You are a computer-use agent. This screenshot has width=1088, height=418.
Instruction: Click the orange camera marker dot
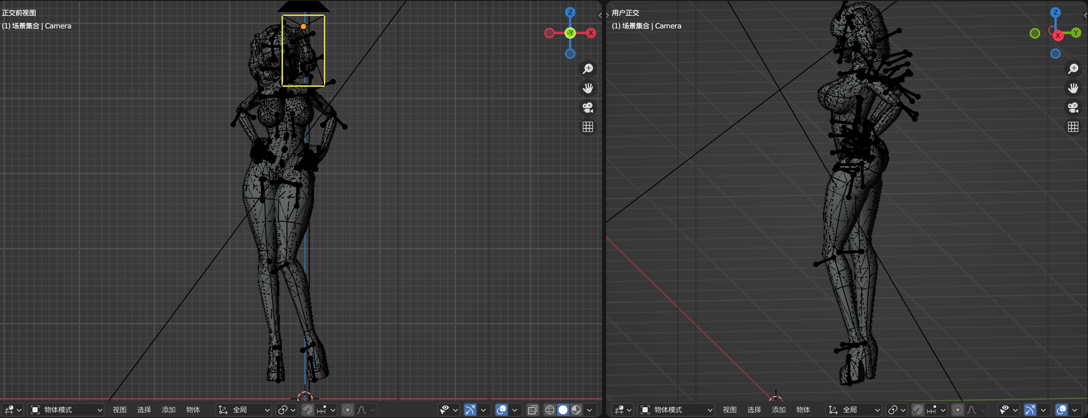point(304,26)
